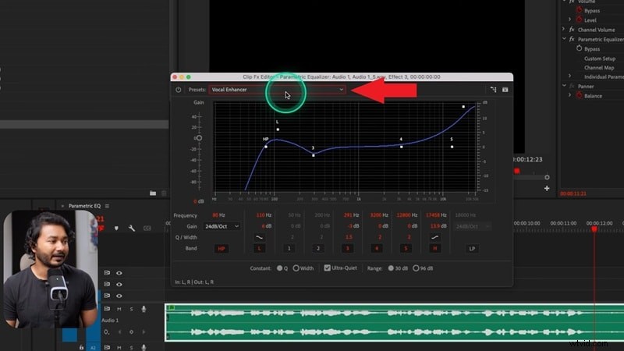Image resolution: width=624 pixels, height=351 pixels.
Task: Click the A2 track target button
Action: tap(93, 347)
